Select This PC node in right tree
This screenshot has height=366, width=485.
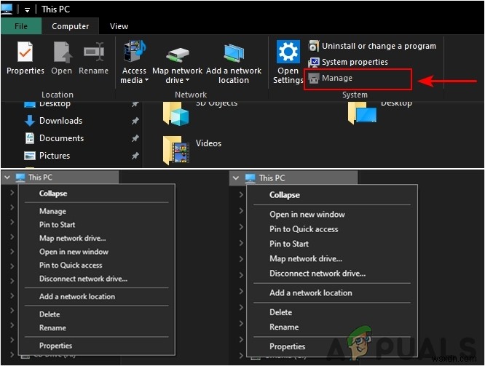(x=293, y=178)
